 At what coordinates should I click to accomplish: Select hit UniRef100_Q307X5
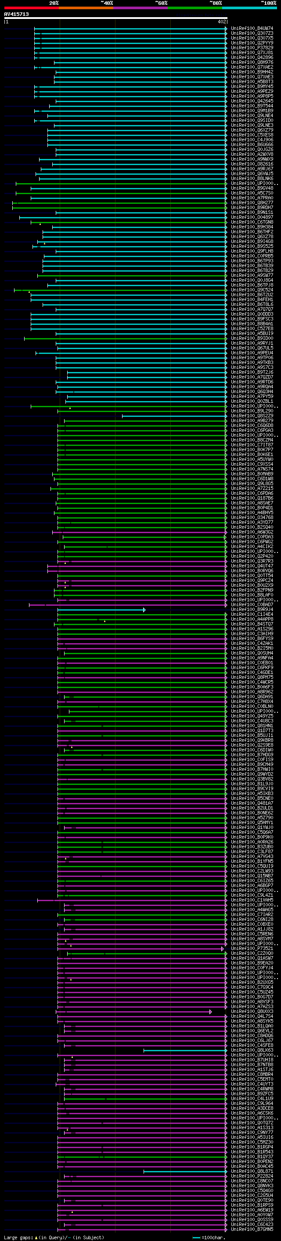(252, 38)
